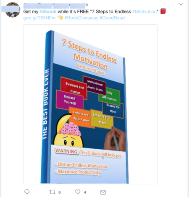Follow the goo.gl/T65NFm link
The height and width of the screenshot is (197, 189).
39,18
